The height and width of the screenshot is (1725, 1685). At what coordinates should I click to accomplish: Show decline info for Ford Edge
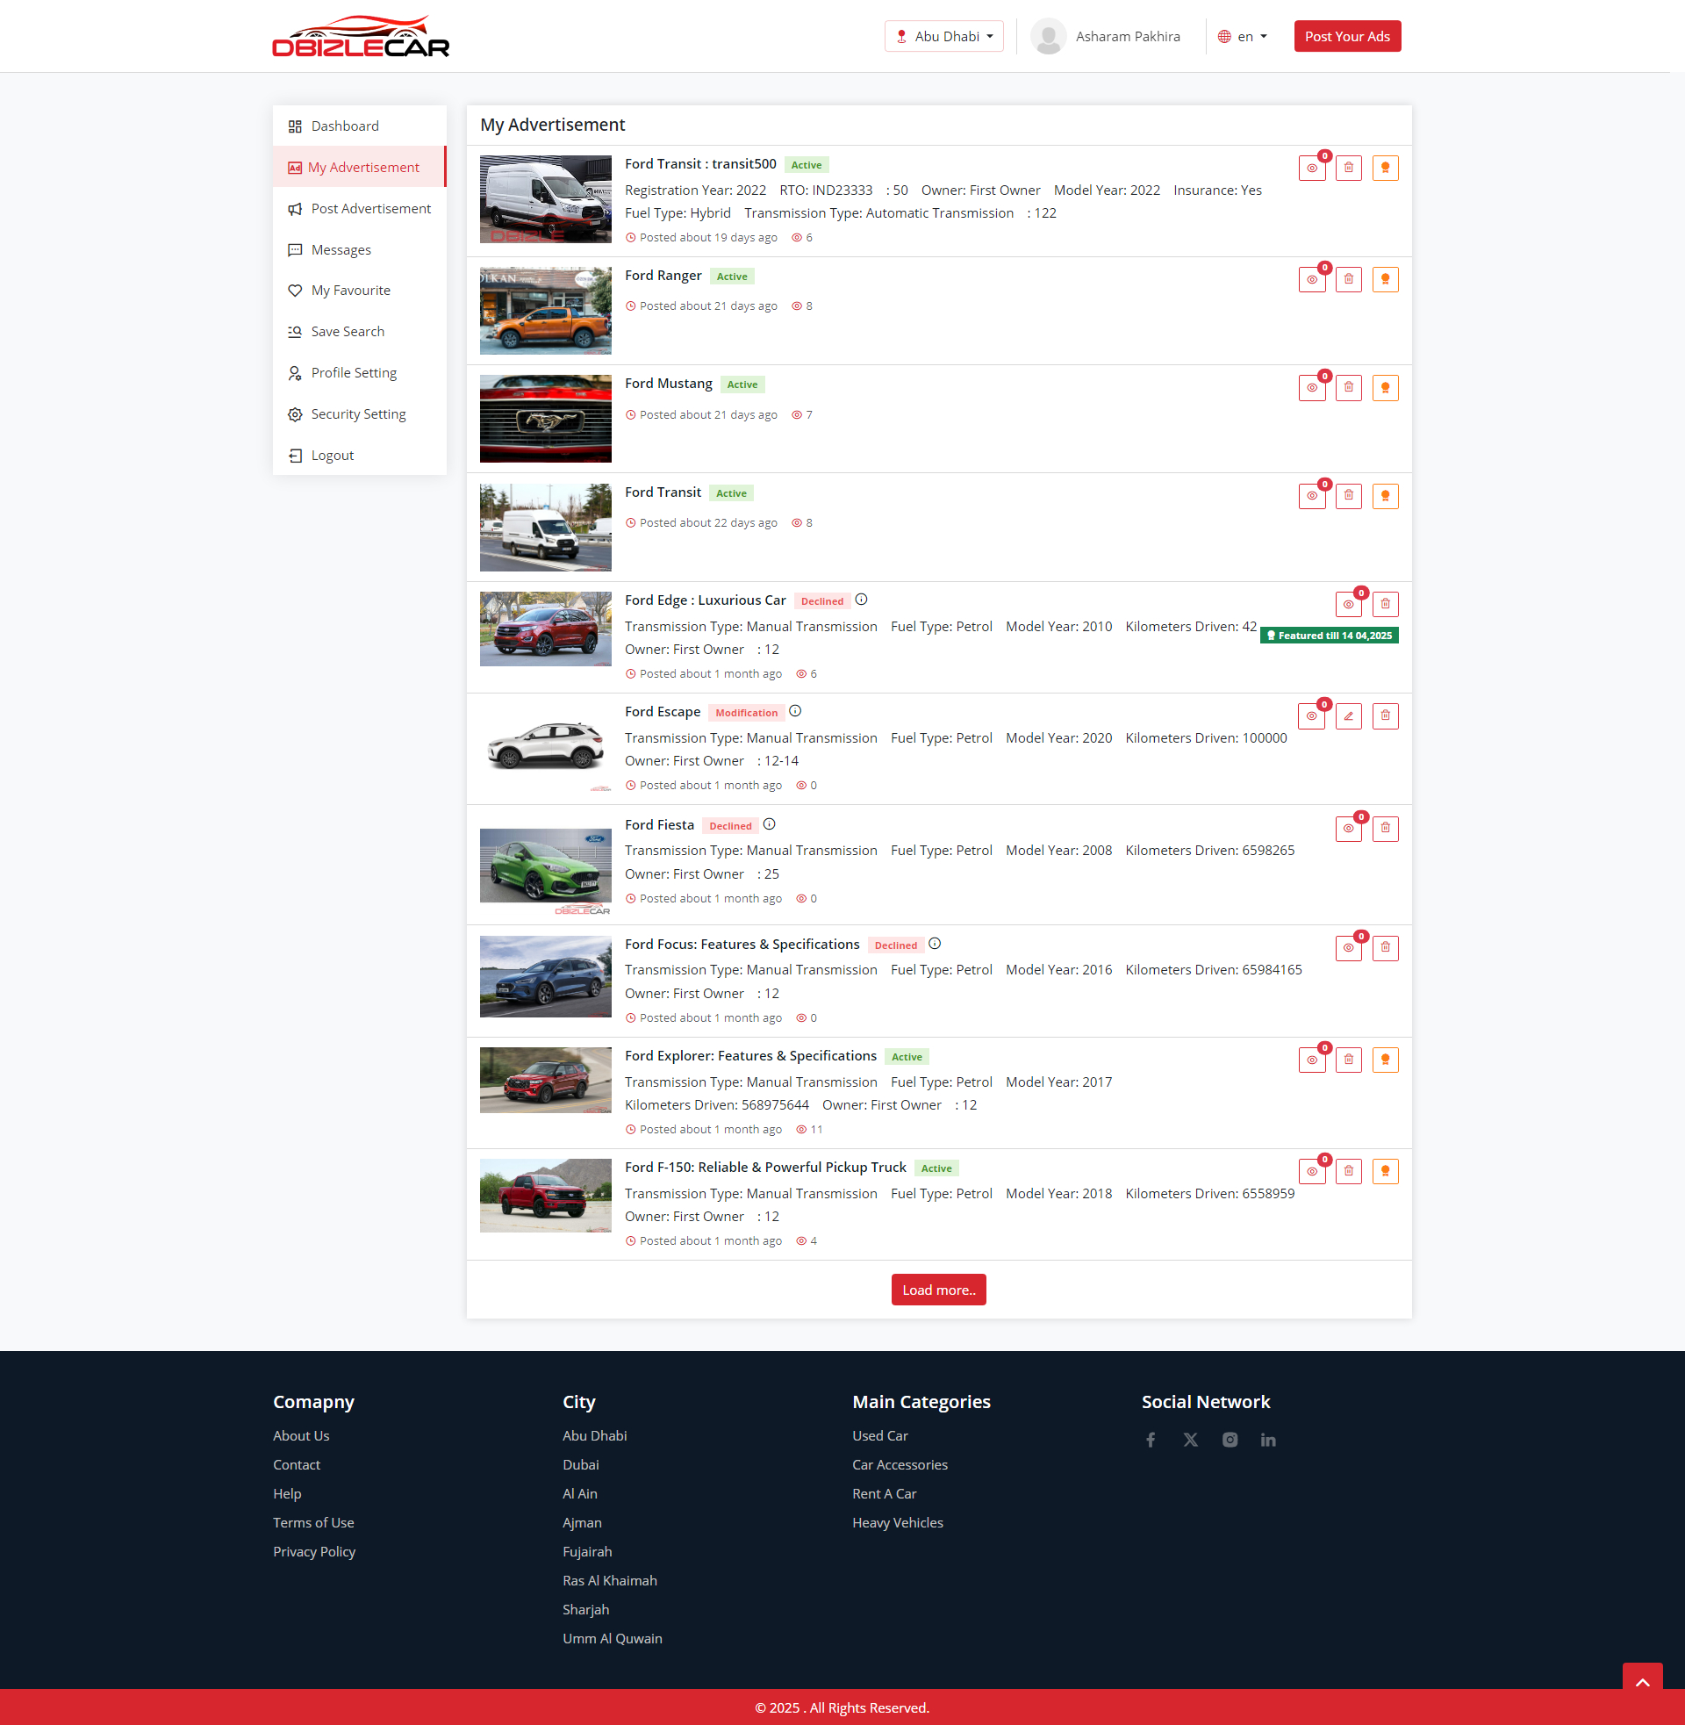coord(861,600)
